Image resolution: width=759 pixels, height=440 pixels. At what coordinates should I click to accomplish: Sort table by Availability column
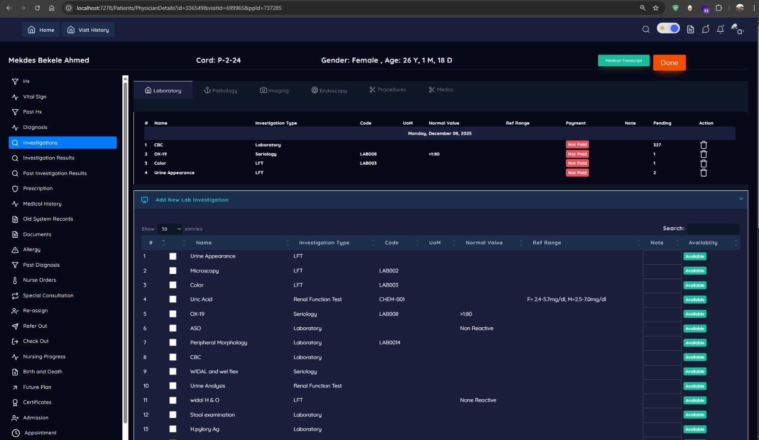coord(710,242)
